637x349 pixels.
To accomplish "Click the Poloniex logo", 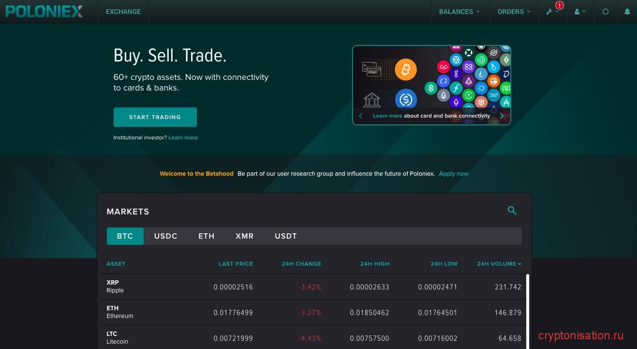I will click(44, 11).
